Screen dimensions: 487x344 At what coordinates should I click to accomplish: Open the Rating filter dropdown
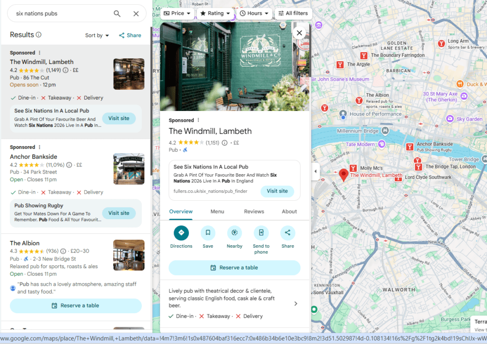[215, 13]
